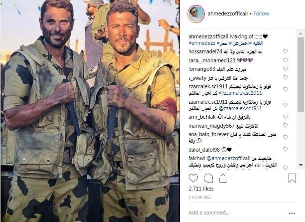The image size is (305, 222).
Task: View the 2,711 likes list
Action: (x=201, y=189)
